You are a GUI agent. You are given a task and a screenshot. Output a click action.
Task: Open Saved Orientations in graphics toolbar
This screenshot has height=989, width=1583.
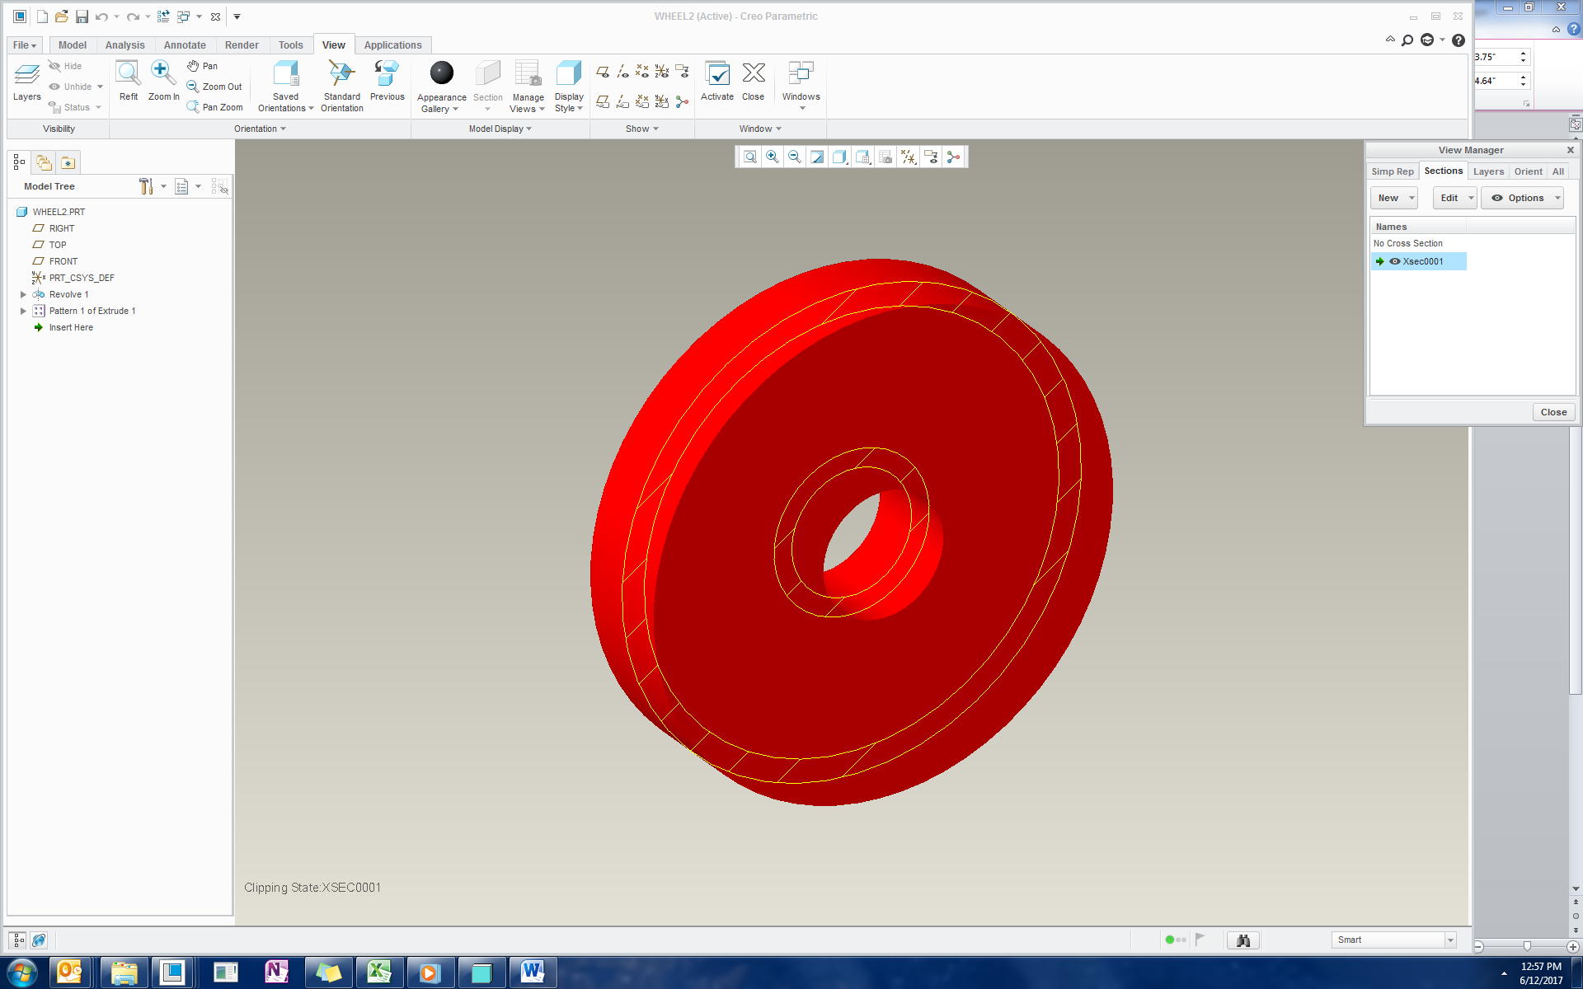coord(862,157)
